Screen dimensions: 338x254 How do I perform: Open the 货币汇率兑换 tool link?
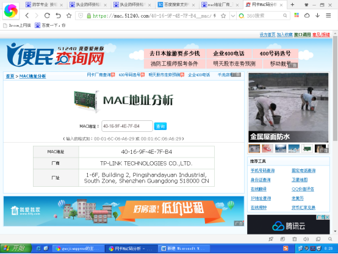(303, 208)
